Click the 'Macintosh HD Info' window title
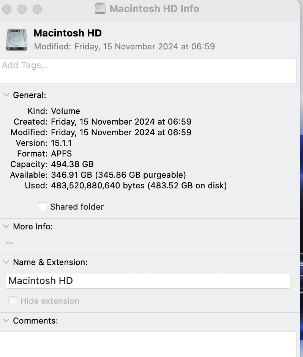The image size is (303, 357). (x=154, y=9)
